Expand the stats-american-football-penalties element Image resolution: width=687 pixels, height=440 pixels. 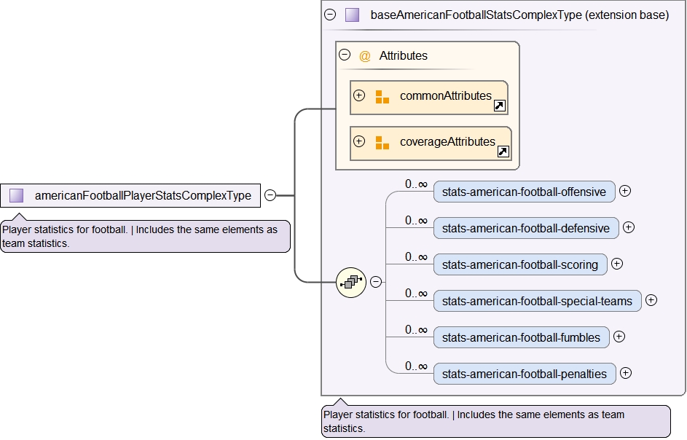[626, 373]
